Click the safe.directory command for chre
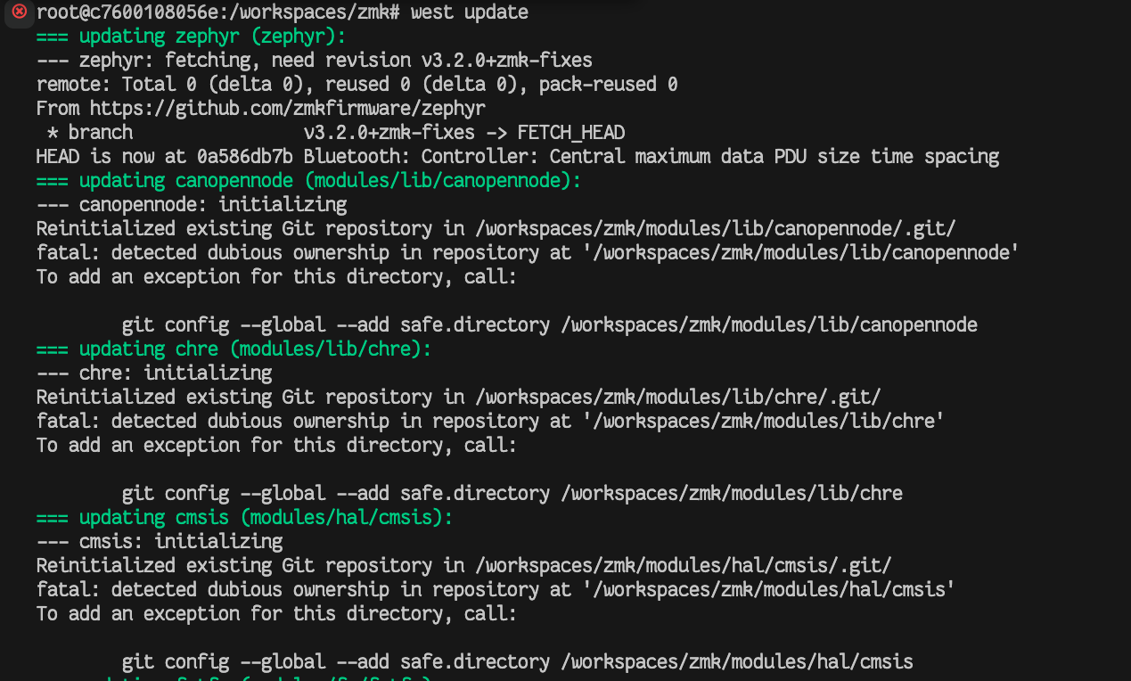This screenshot has height=681, width=1131. [x=512, y=494]
